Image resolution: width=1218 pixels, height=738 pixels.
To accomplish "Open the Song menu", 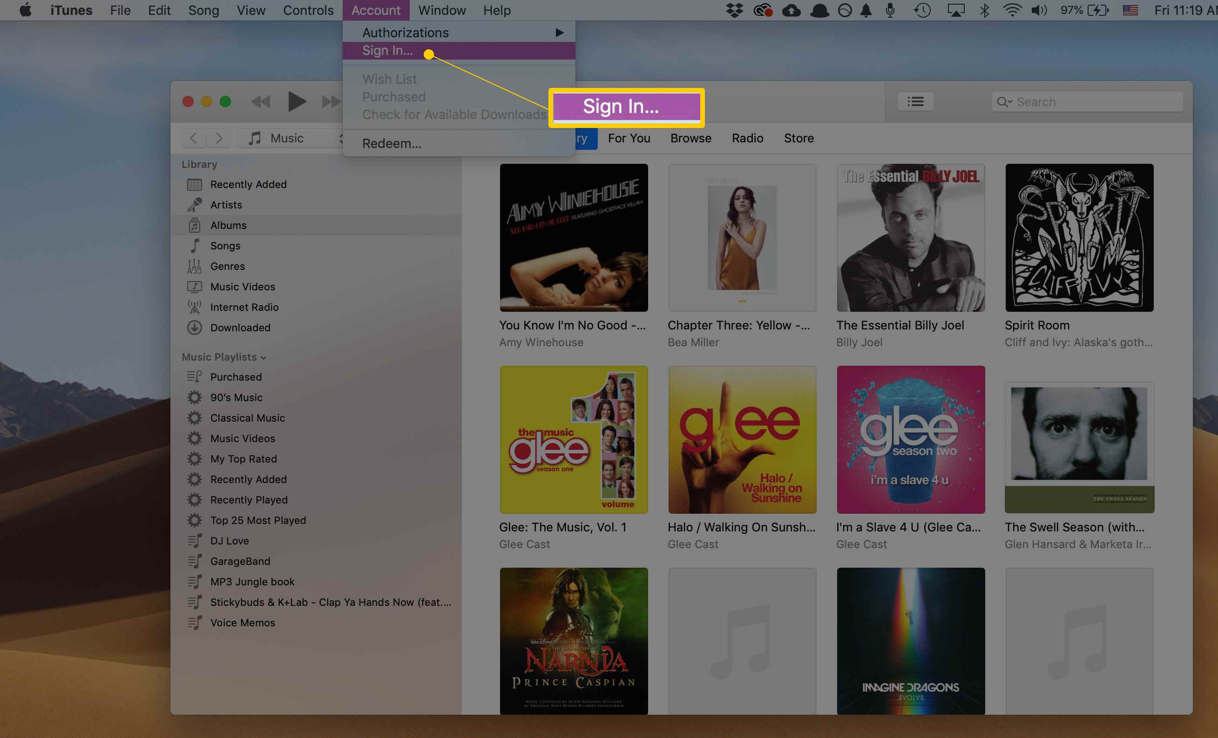I will point(203,10).
